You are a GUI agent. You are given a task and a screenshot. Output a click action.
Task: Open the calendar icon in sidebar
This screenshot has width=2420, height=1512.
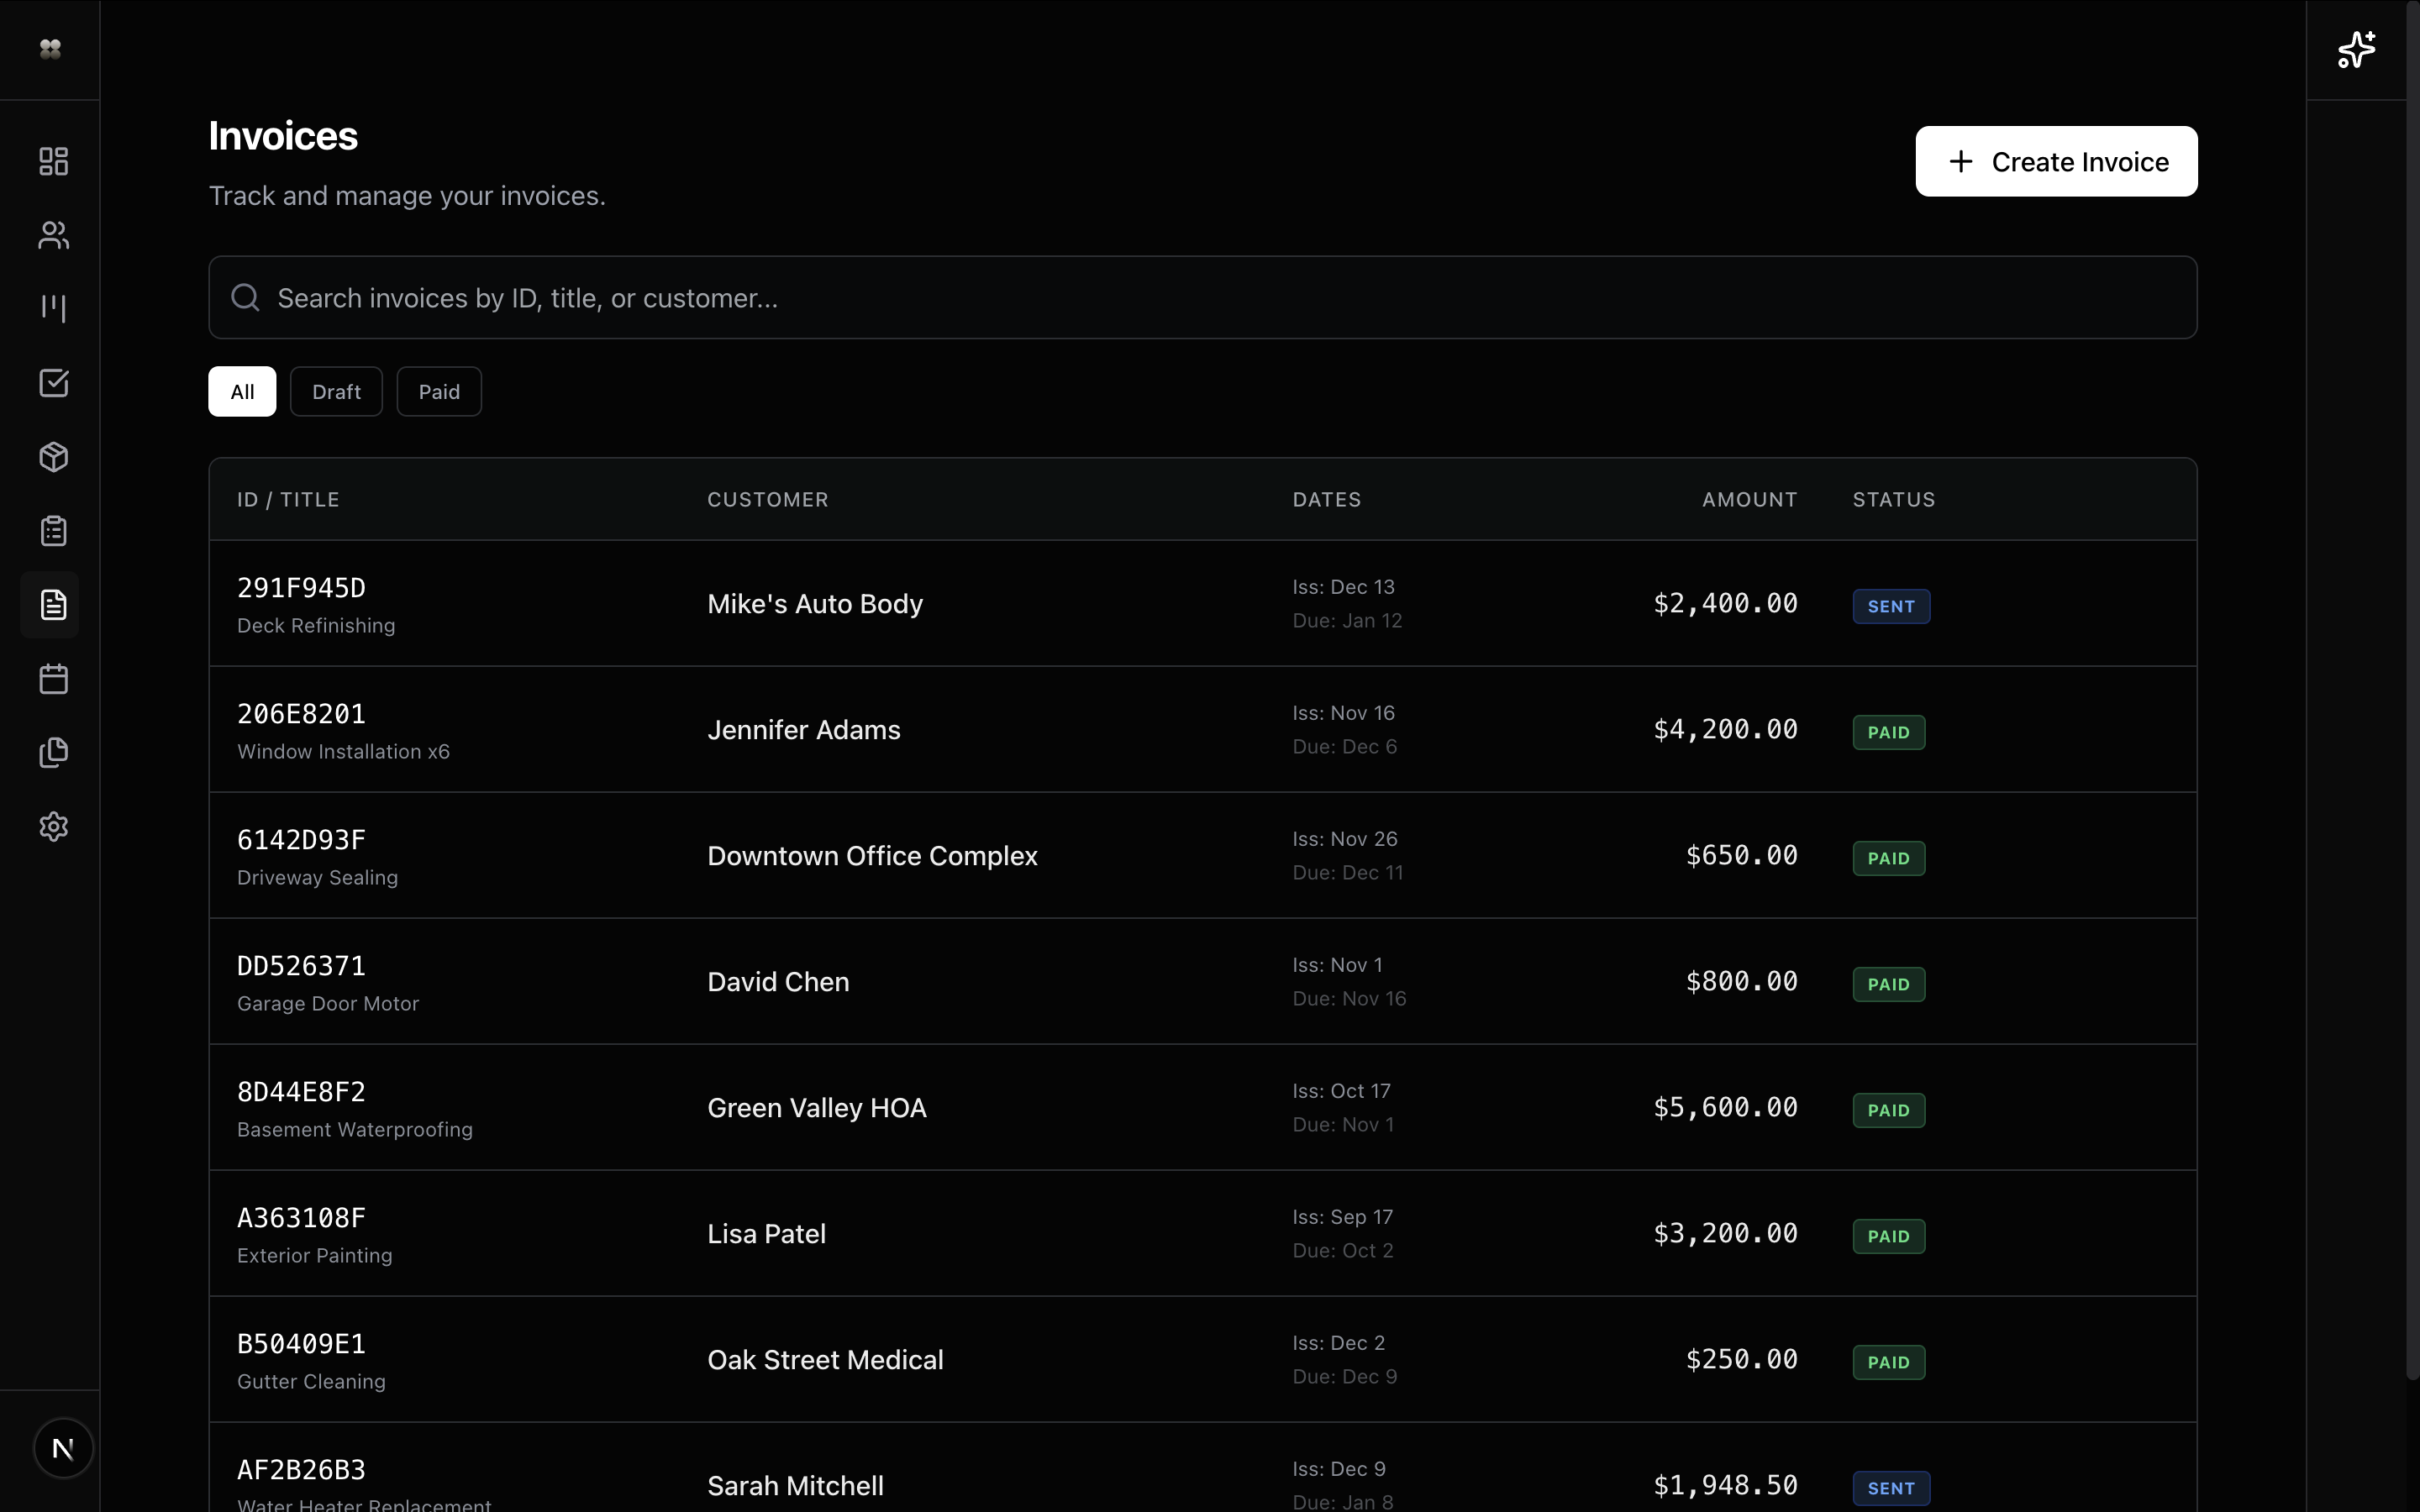pyautogui.click(x=53, y=679)
